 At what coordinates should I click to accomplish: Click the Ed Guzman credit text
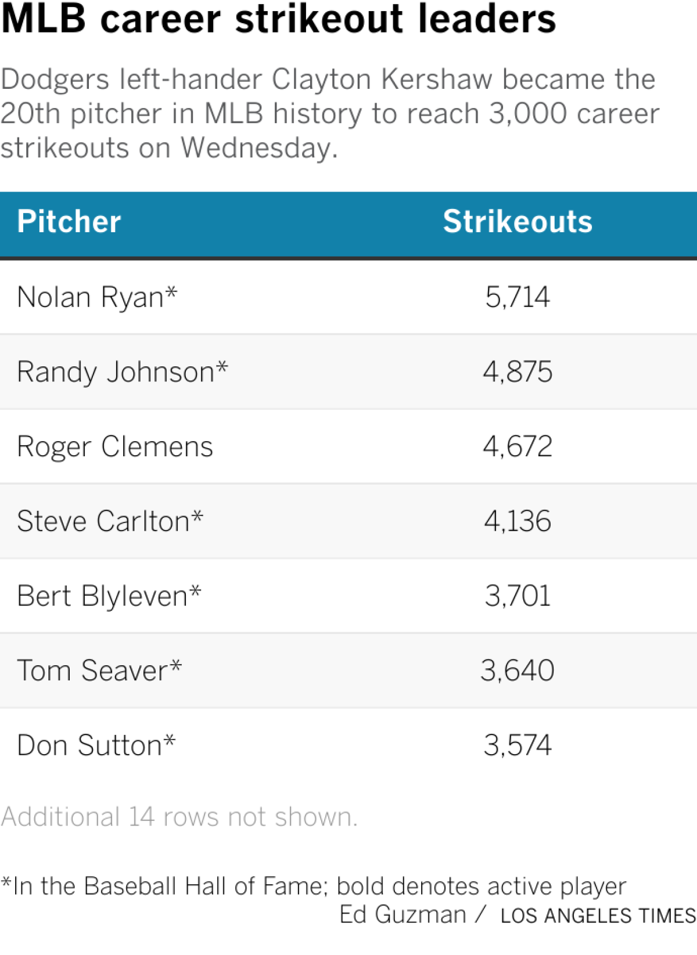tap(403, 915)
